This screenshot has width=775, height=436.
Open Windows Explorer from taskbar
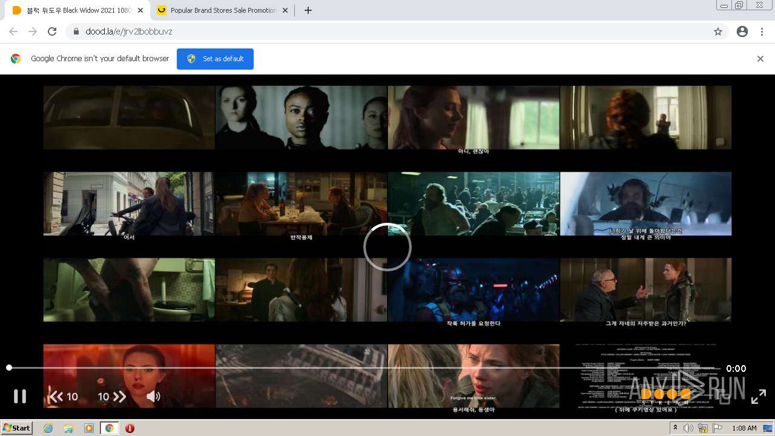68,428
